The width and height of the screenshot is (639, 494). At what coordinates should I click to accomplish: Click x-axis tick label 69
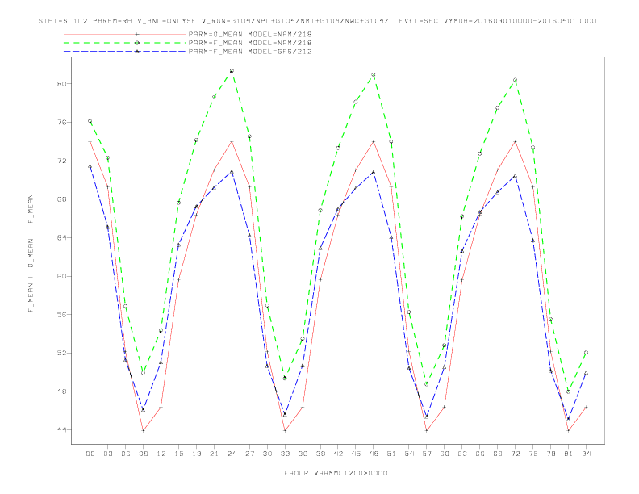pyautogui.click(x=498, y=454)
